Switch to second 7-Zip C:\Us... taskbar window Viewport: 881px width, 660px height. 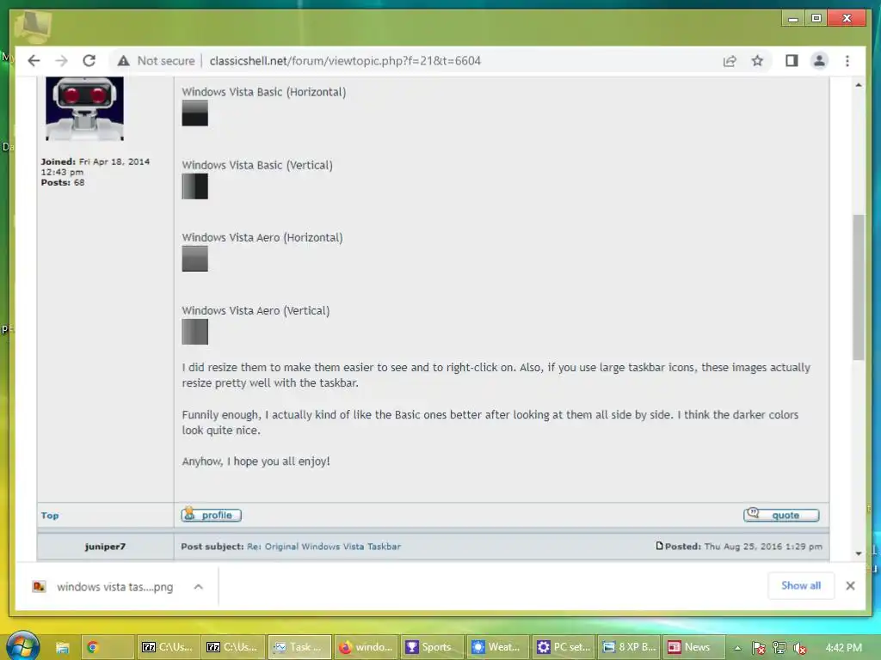(x=231, y=647)
